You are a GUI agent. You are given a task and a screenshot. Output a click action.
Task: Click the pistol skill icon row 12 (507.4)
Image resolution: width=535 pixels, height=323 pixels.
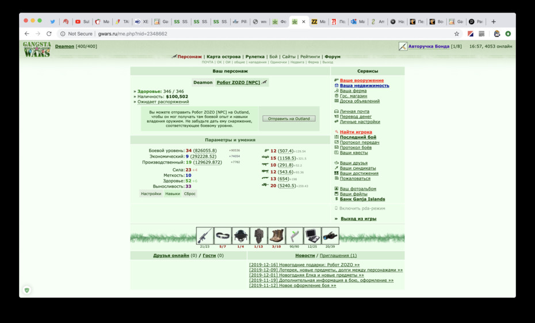pos(267,151)
